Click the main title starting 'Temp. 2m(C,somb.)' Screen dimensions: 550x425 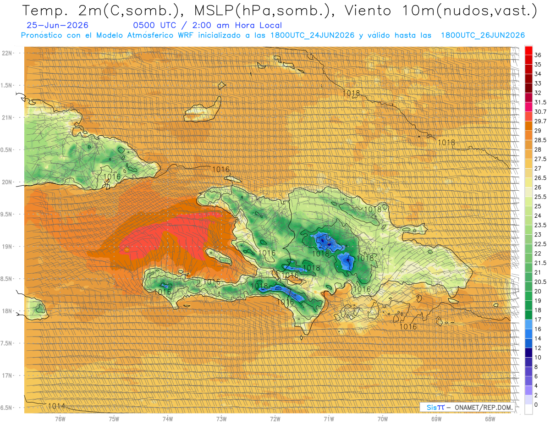click(280, 11)
